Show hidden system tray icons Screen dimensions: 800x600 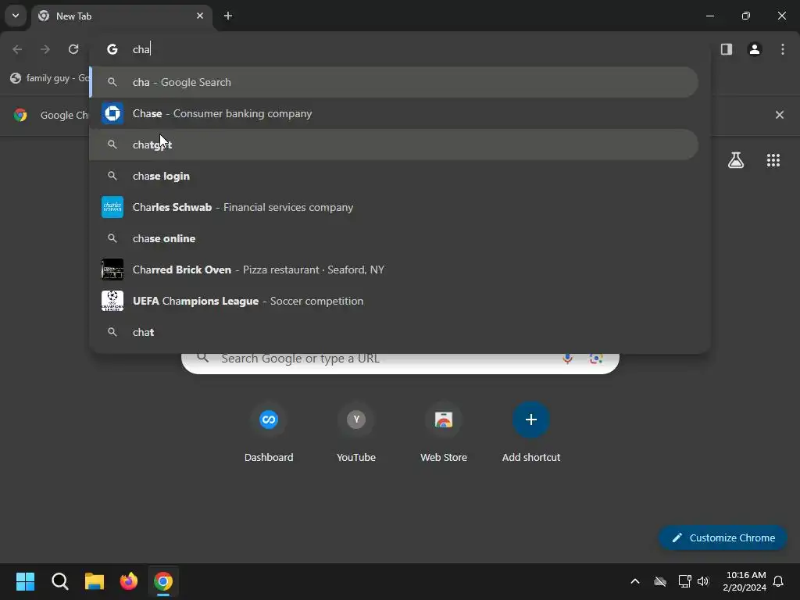coord(635,581)
